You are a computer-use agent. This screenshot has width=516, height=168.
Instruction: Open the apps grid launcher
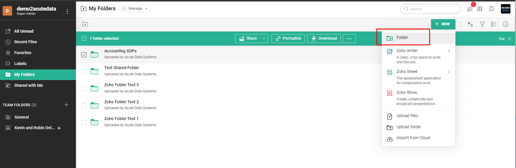(480, 9)
